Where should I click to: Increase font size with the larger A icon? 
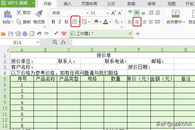(113, 13)
